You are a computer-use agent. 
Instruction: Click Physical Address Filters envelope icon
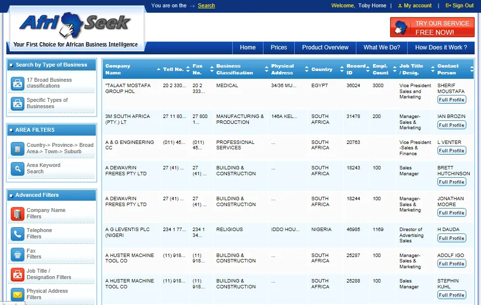pos(18,294)
